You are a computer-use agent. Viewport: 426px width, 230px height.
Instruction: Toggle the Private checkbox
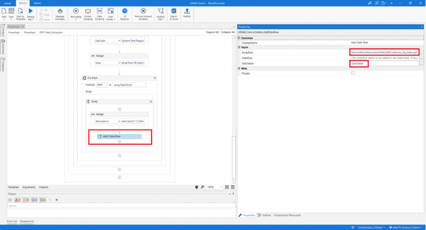pyautogui.click(x=353, y=73)
